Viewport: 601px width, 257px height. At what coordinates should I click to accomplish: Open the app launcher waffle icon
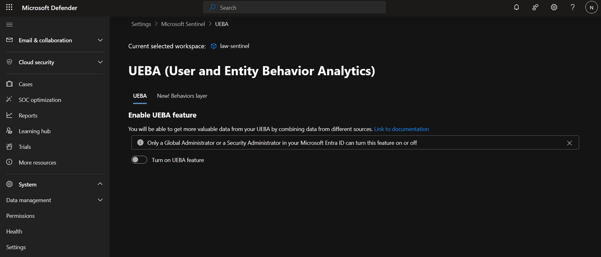coord(9,8)
